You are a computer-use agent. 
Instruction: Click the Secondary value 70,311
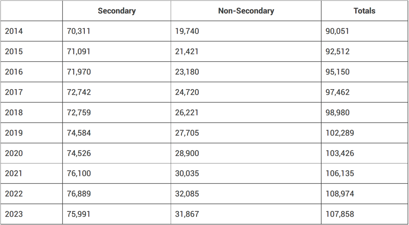(78, 31)
